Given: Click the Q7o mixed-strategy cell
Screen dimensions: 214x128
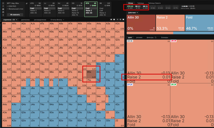Looking at the screenshot, I should (25, 82).
